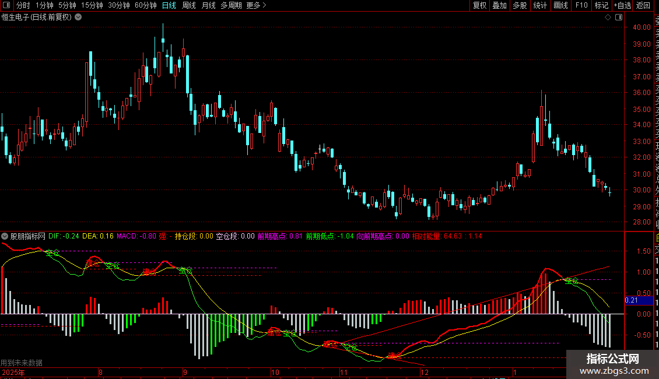Select the 周线 weekly period
This screenshot has height=379, width=659.
click(189, 5)
